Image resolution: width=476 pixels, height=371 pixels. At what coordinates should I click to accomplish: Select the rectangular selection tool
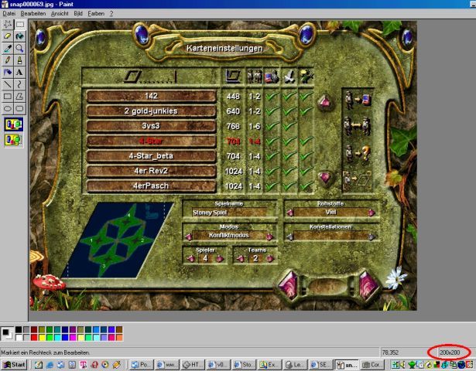[x=19, y=25]
